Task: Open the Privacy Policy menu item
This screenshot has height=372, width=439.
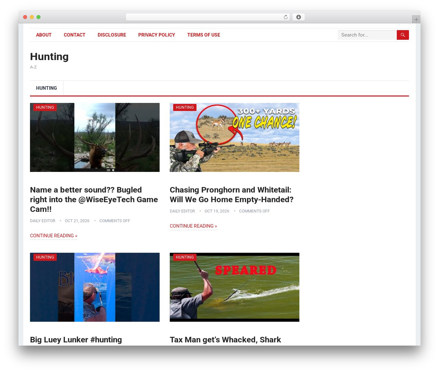Action: 156,35
